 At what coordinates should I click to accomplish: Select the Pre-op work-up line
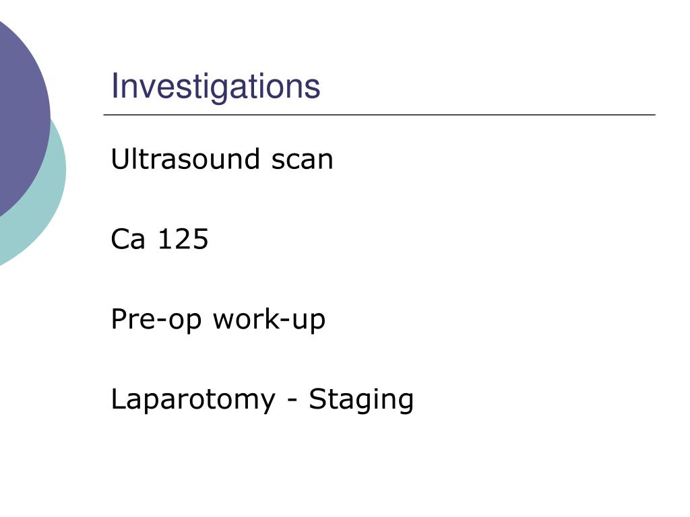[218, 320]
